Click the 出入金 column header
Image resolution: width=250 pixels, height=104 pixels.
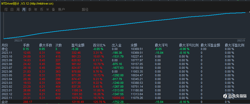click(x=117, y=45)
